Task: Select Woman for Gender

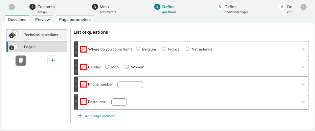Action: click(127, 67)
